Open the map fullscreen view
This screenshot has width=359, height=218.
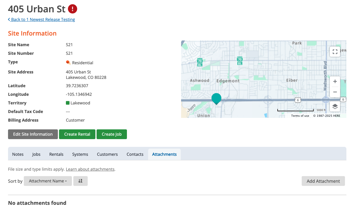click(335, 52)
